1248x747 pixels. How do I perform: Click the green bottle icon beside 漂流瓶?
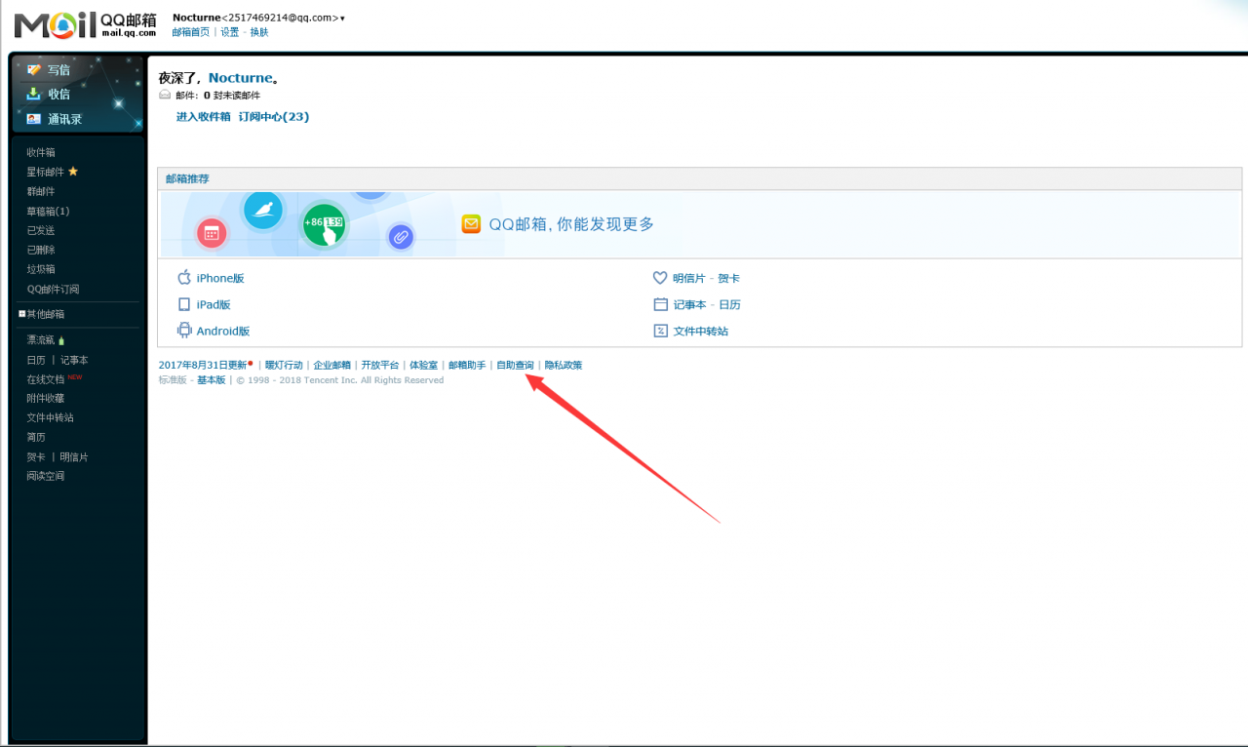click(62, 340)
